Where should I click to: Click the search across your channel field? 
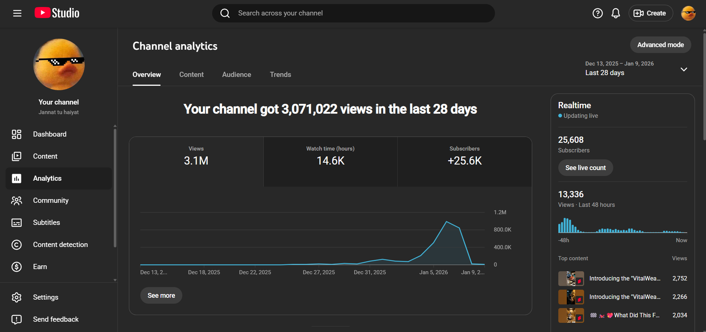[354, 13]
